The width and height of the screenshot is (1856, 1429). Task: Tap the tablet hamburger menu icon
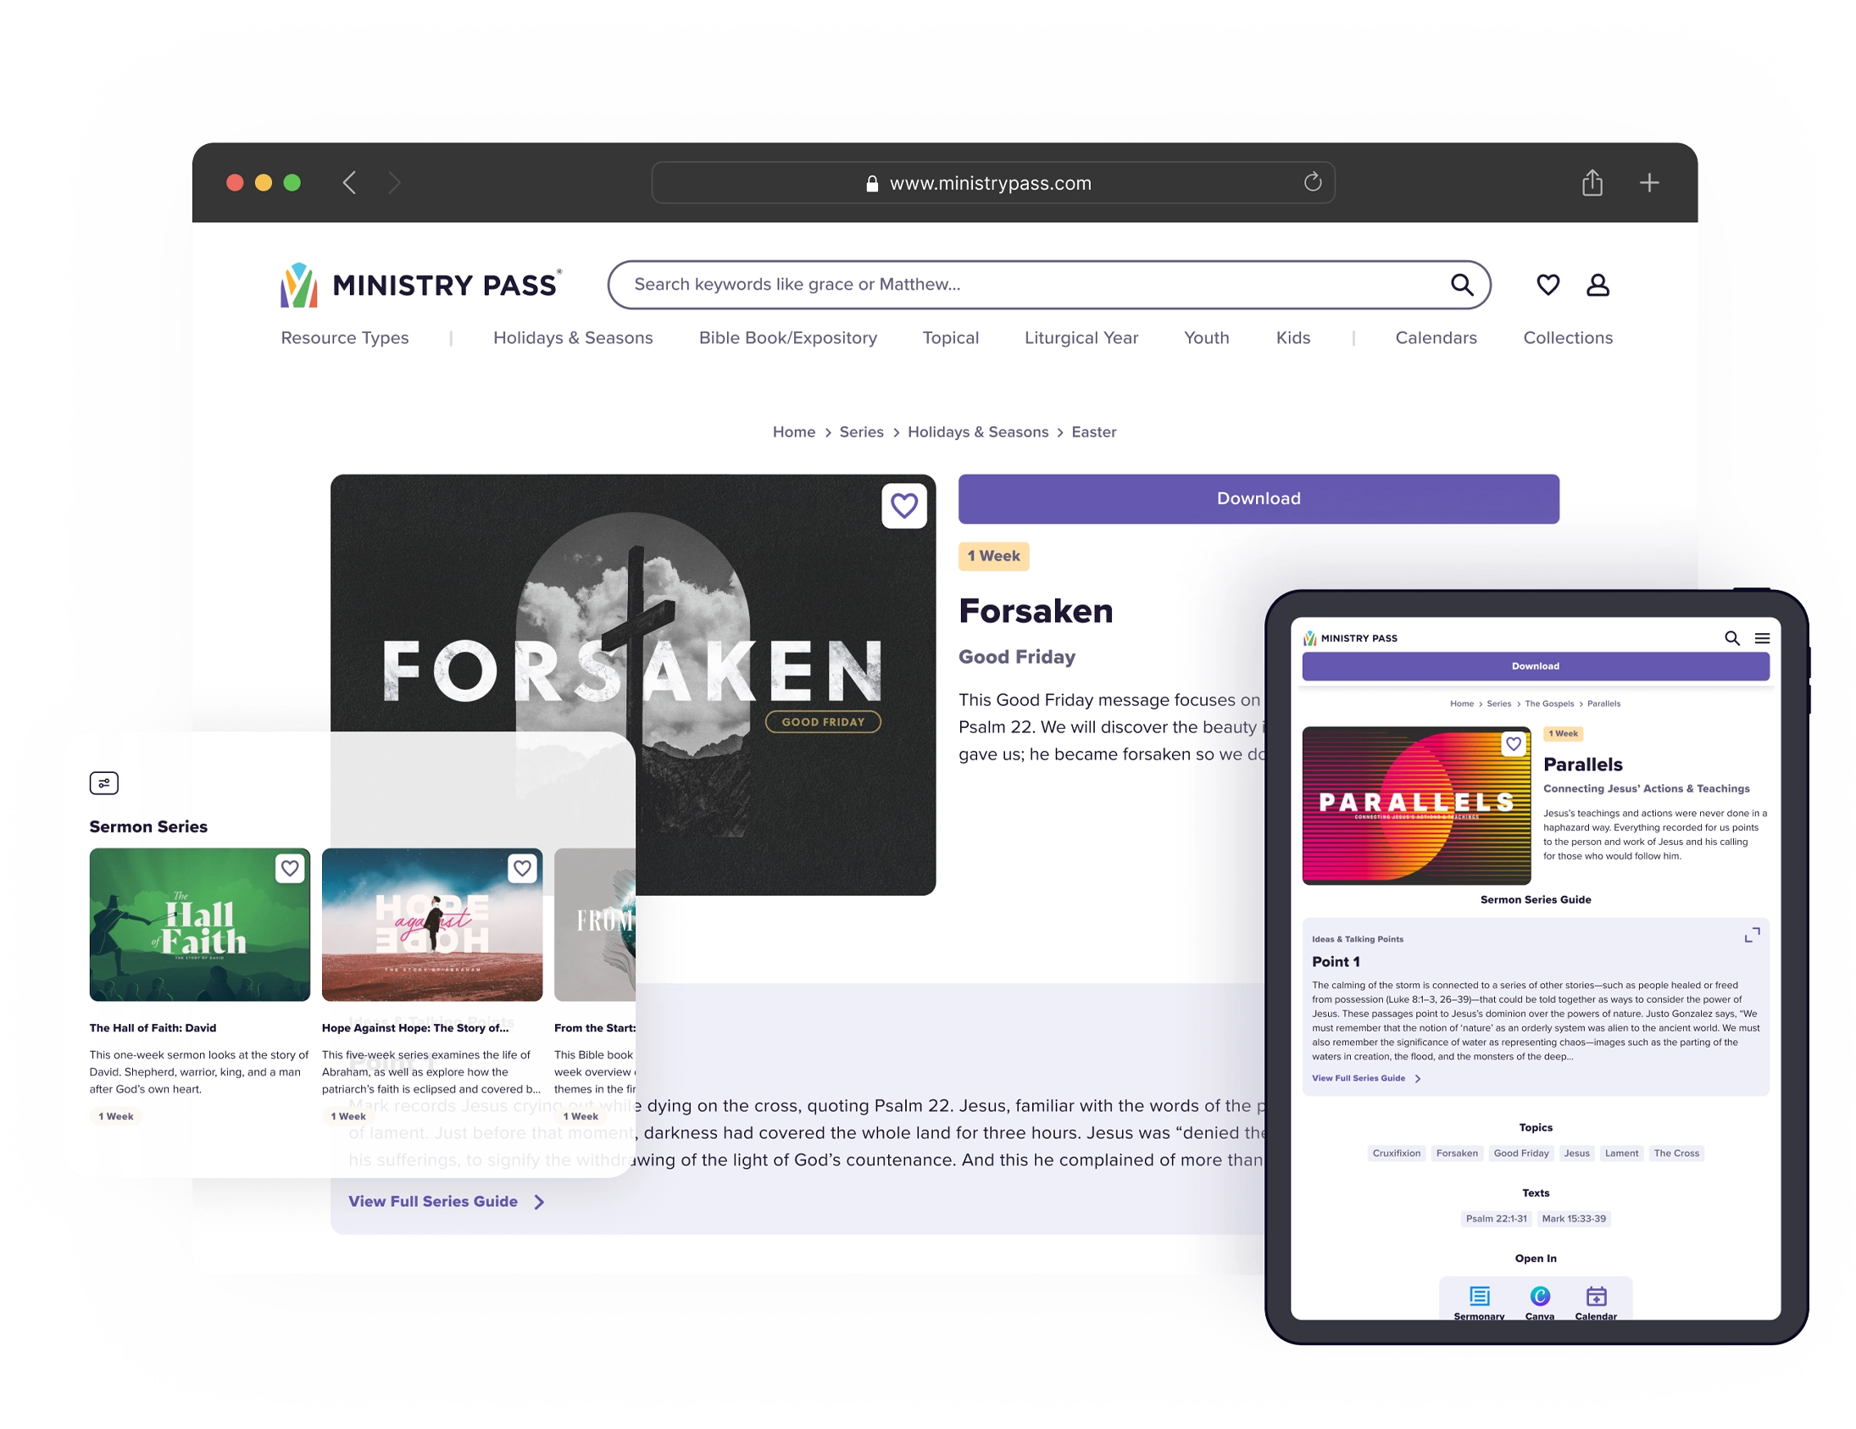1762,638
